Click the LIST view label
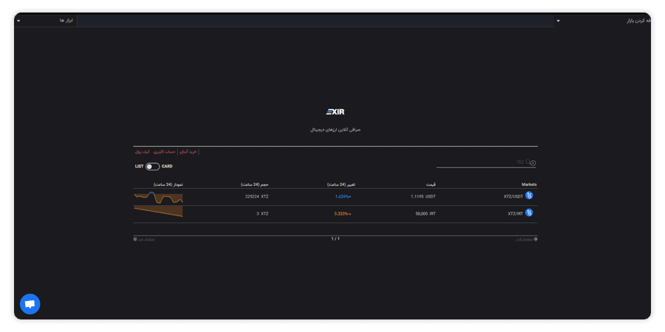665x332 pixels. pyautogui.click(x=139, y=167)
